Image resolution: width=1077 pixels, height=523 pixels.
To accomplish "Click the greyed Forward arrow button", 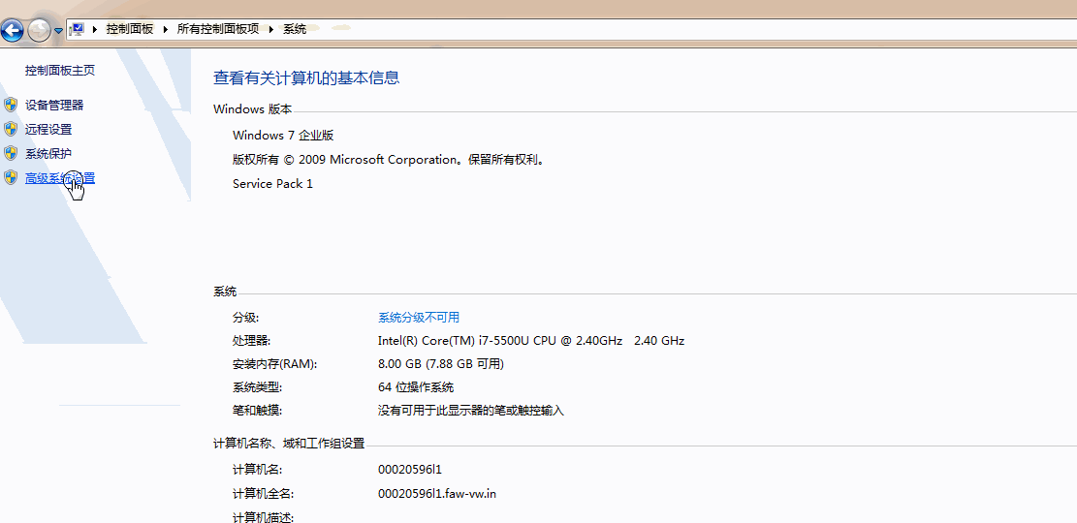I will tap(39, 29).
